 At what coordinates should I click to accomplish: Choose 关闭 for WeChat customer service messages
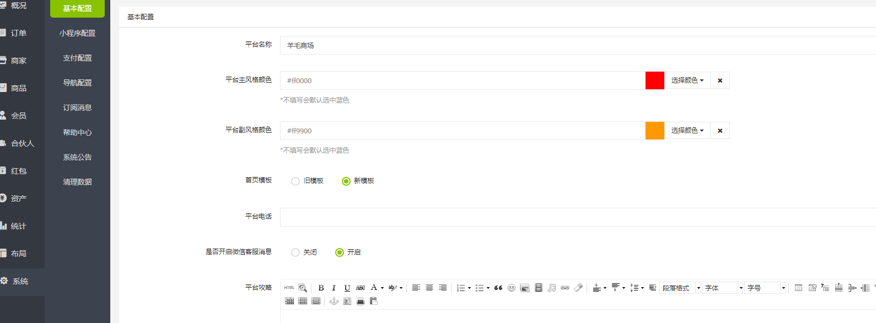click(295, 252)
